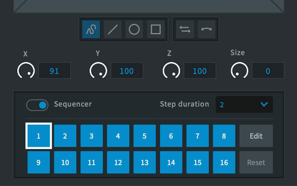
Task: Select the freehand curve drawing tool
Action: pos(91,30)
